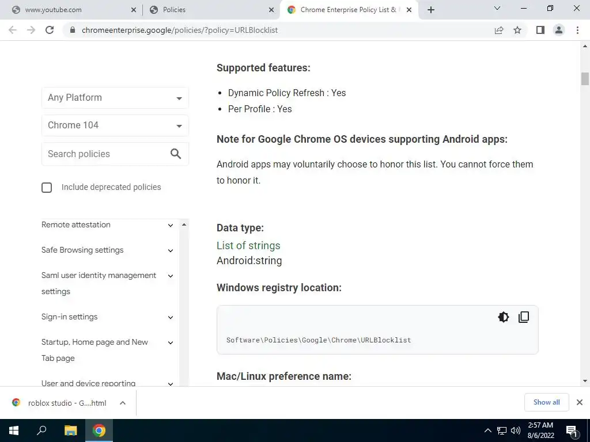The width and height of the screenshot is (590, 442).
Task: Click the main page scrollbar thumb
Action: [585, 79]
